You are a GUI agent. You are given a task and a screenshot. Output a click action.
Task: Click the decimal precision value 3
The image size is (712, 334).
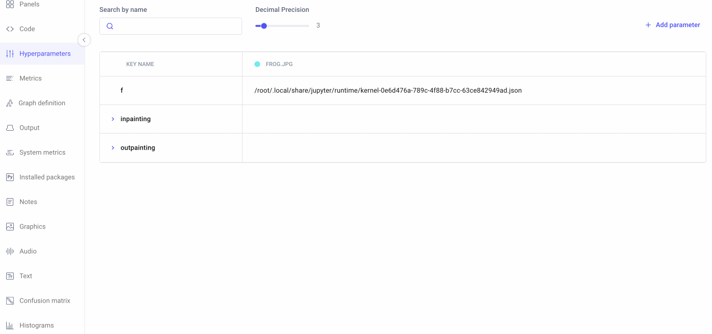(318, 26)
